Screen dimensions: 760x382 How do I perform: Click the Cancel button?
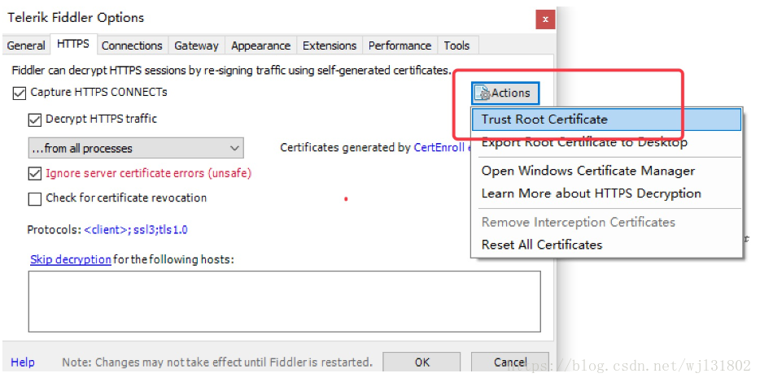click(x=510, y=362)
